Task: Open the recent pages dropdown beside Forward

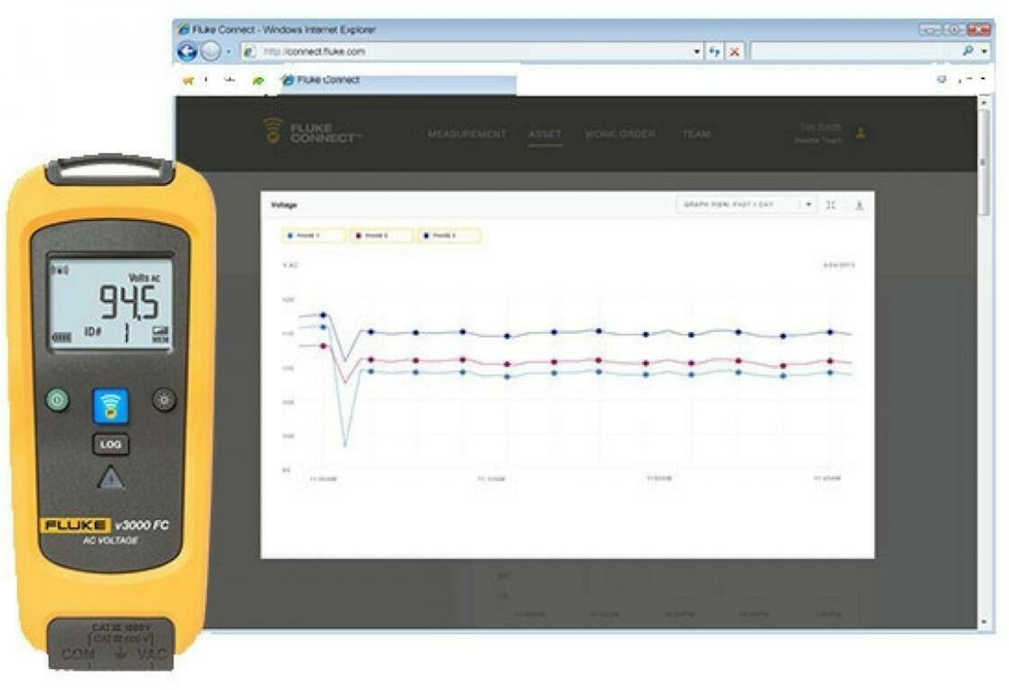Action: click(x=228, y=52)
